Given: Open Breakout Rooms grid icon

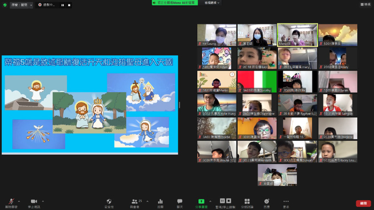Looking at the screenshot, I should pyautogui.click(x=247, y=203).
